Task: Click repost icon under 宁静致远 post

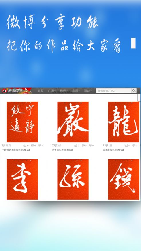Action: coord(25,145)
